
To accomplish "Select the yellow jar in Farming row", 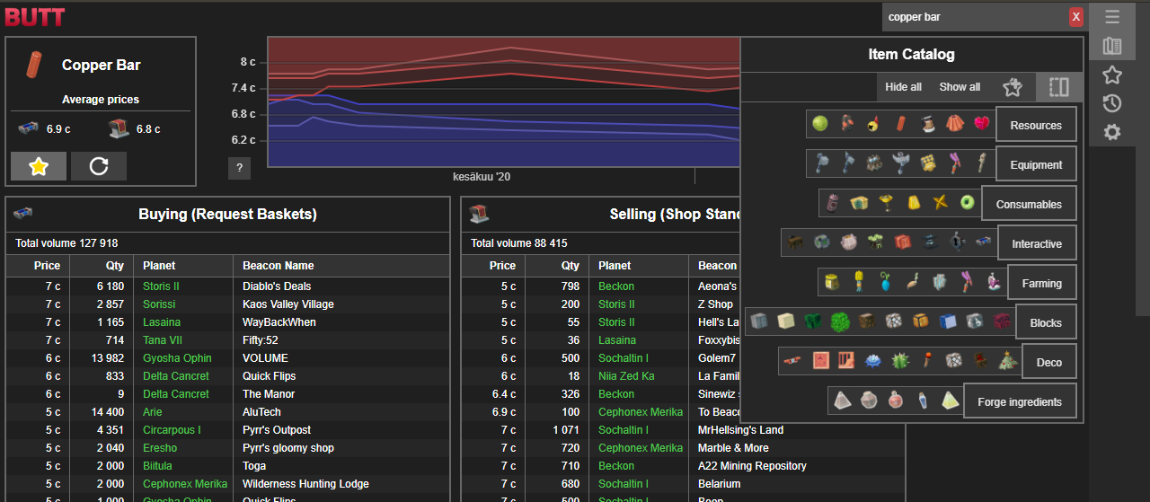I will click(832, 281).
